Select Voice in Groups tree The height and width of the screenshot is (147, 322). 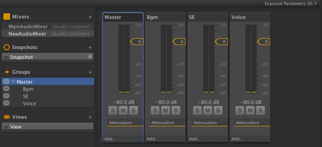[48, 103]
